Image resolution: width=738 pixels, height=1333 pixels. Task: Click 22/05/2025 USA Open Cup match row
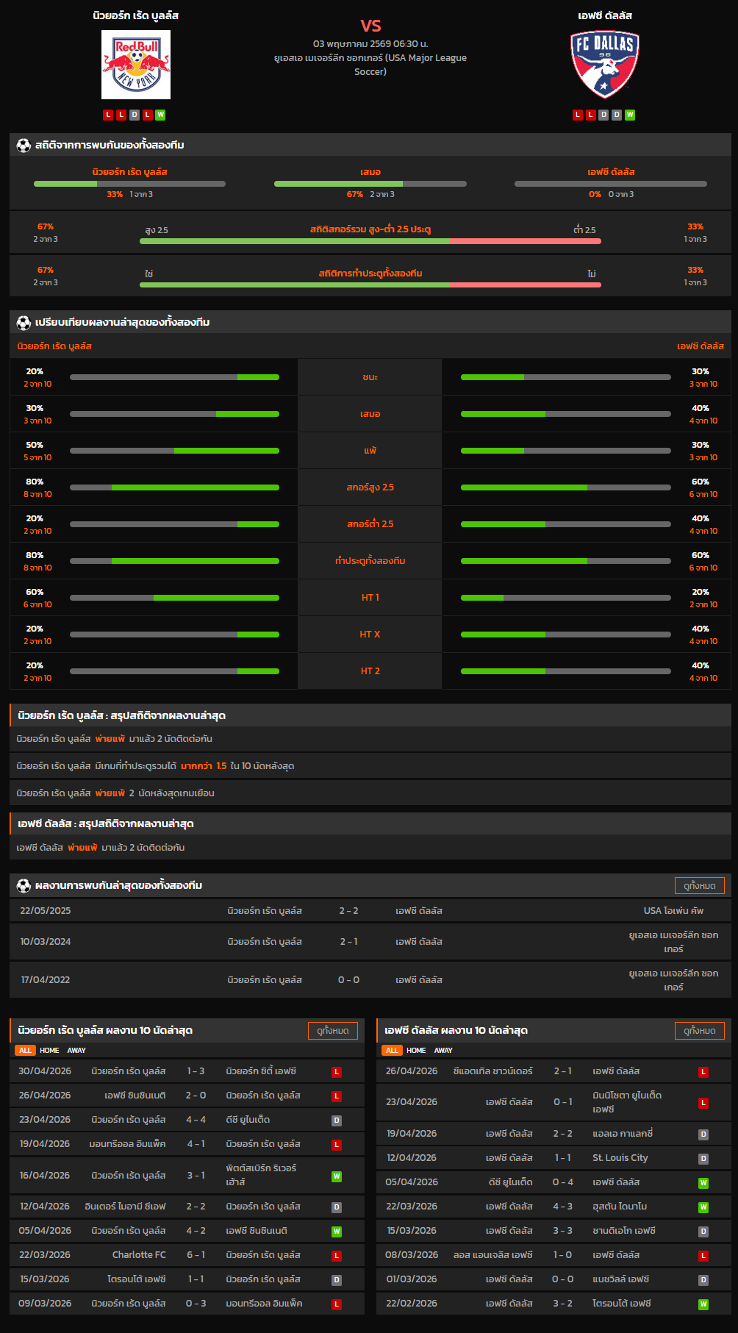click(370, 910)
